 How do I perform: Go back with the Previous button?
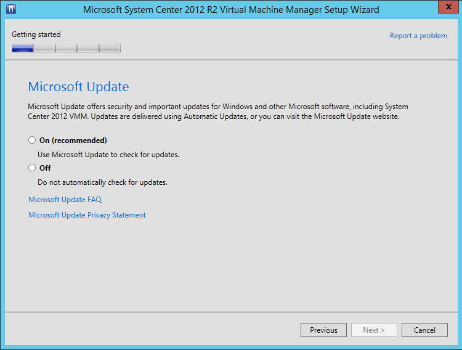(x=323, y=330)
